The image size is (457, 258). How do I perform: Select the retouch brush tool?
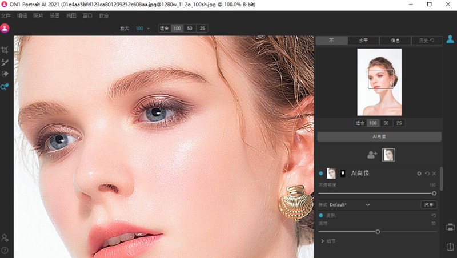[x=5, y=62]
